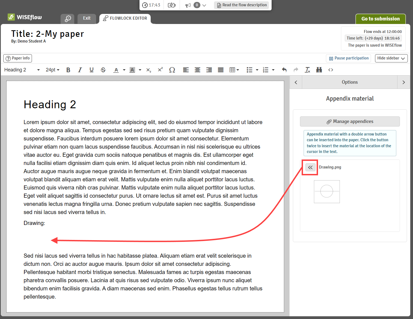Apply text background highlight color
This screenshot has width=413, height=319.
point(132,70)
